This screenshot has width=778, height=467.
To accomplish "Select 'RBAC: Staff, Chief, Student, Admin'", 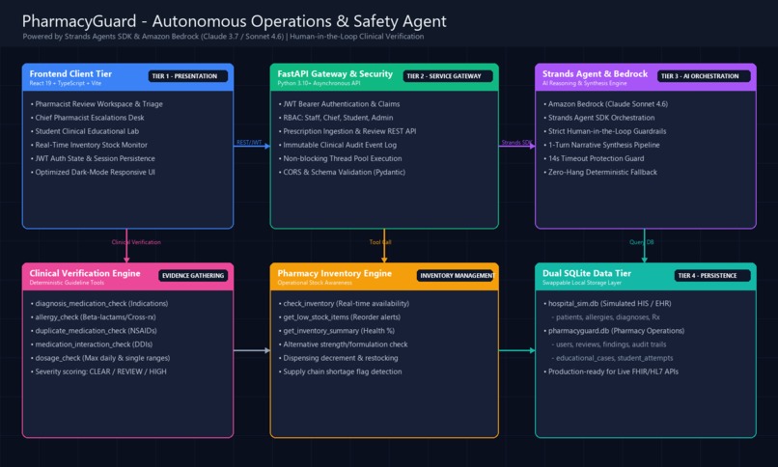I will (x=336, y=118).
